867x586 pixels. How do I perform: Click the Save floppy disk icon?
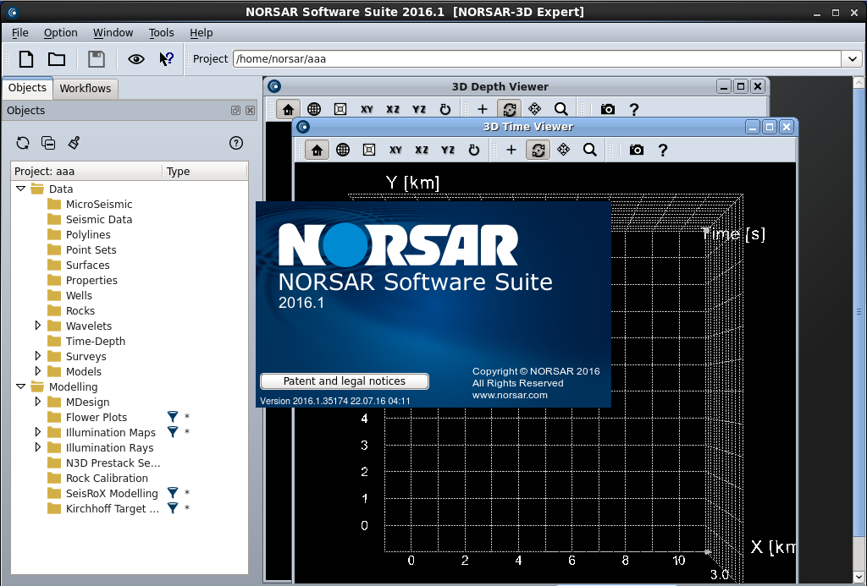click(x=97, y=59)
